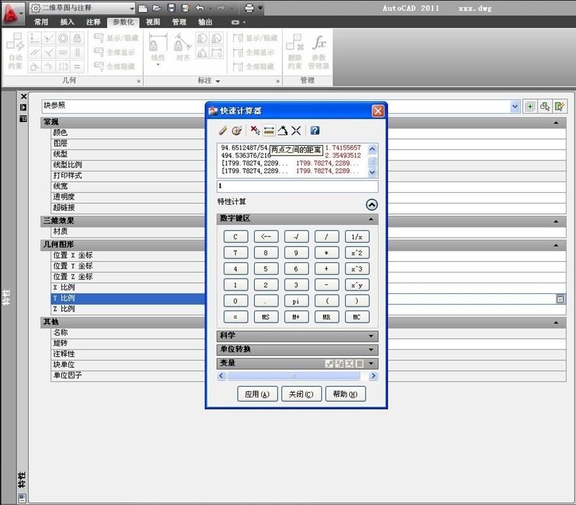This screenshot has width=576, height=505.
Task: Click the Plot printer icon
Action: pos(249,8)
